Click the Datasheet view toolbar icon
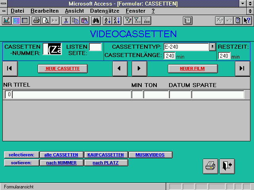This screenshot has height=190, width=254. [25, 20]
